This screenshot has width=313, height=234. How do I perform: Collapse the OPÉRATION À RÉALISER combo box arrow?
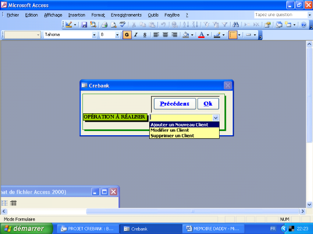(x=216, y=118)
